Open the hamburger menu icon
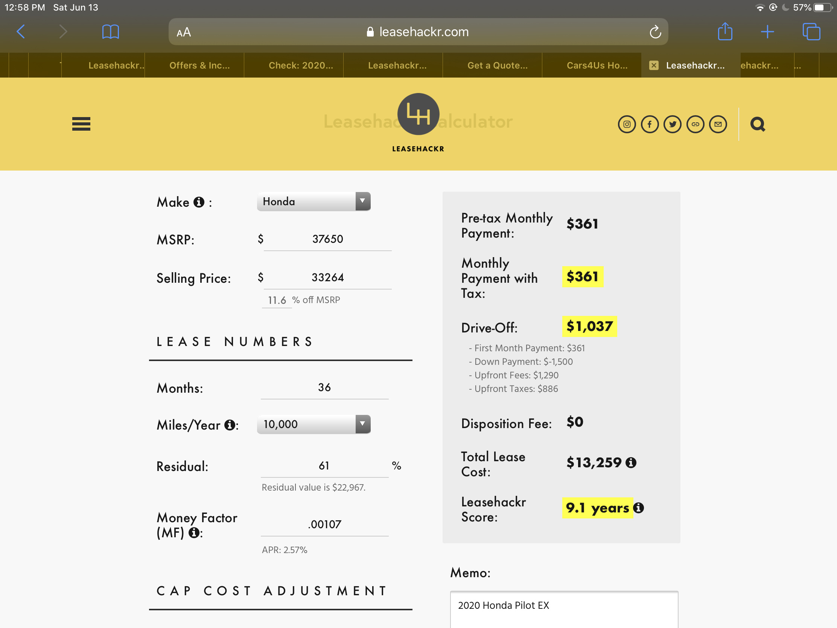 tap(81, 124)
